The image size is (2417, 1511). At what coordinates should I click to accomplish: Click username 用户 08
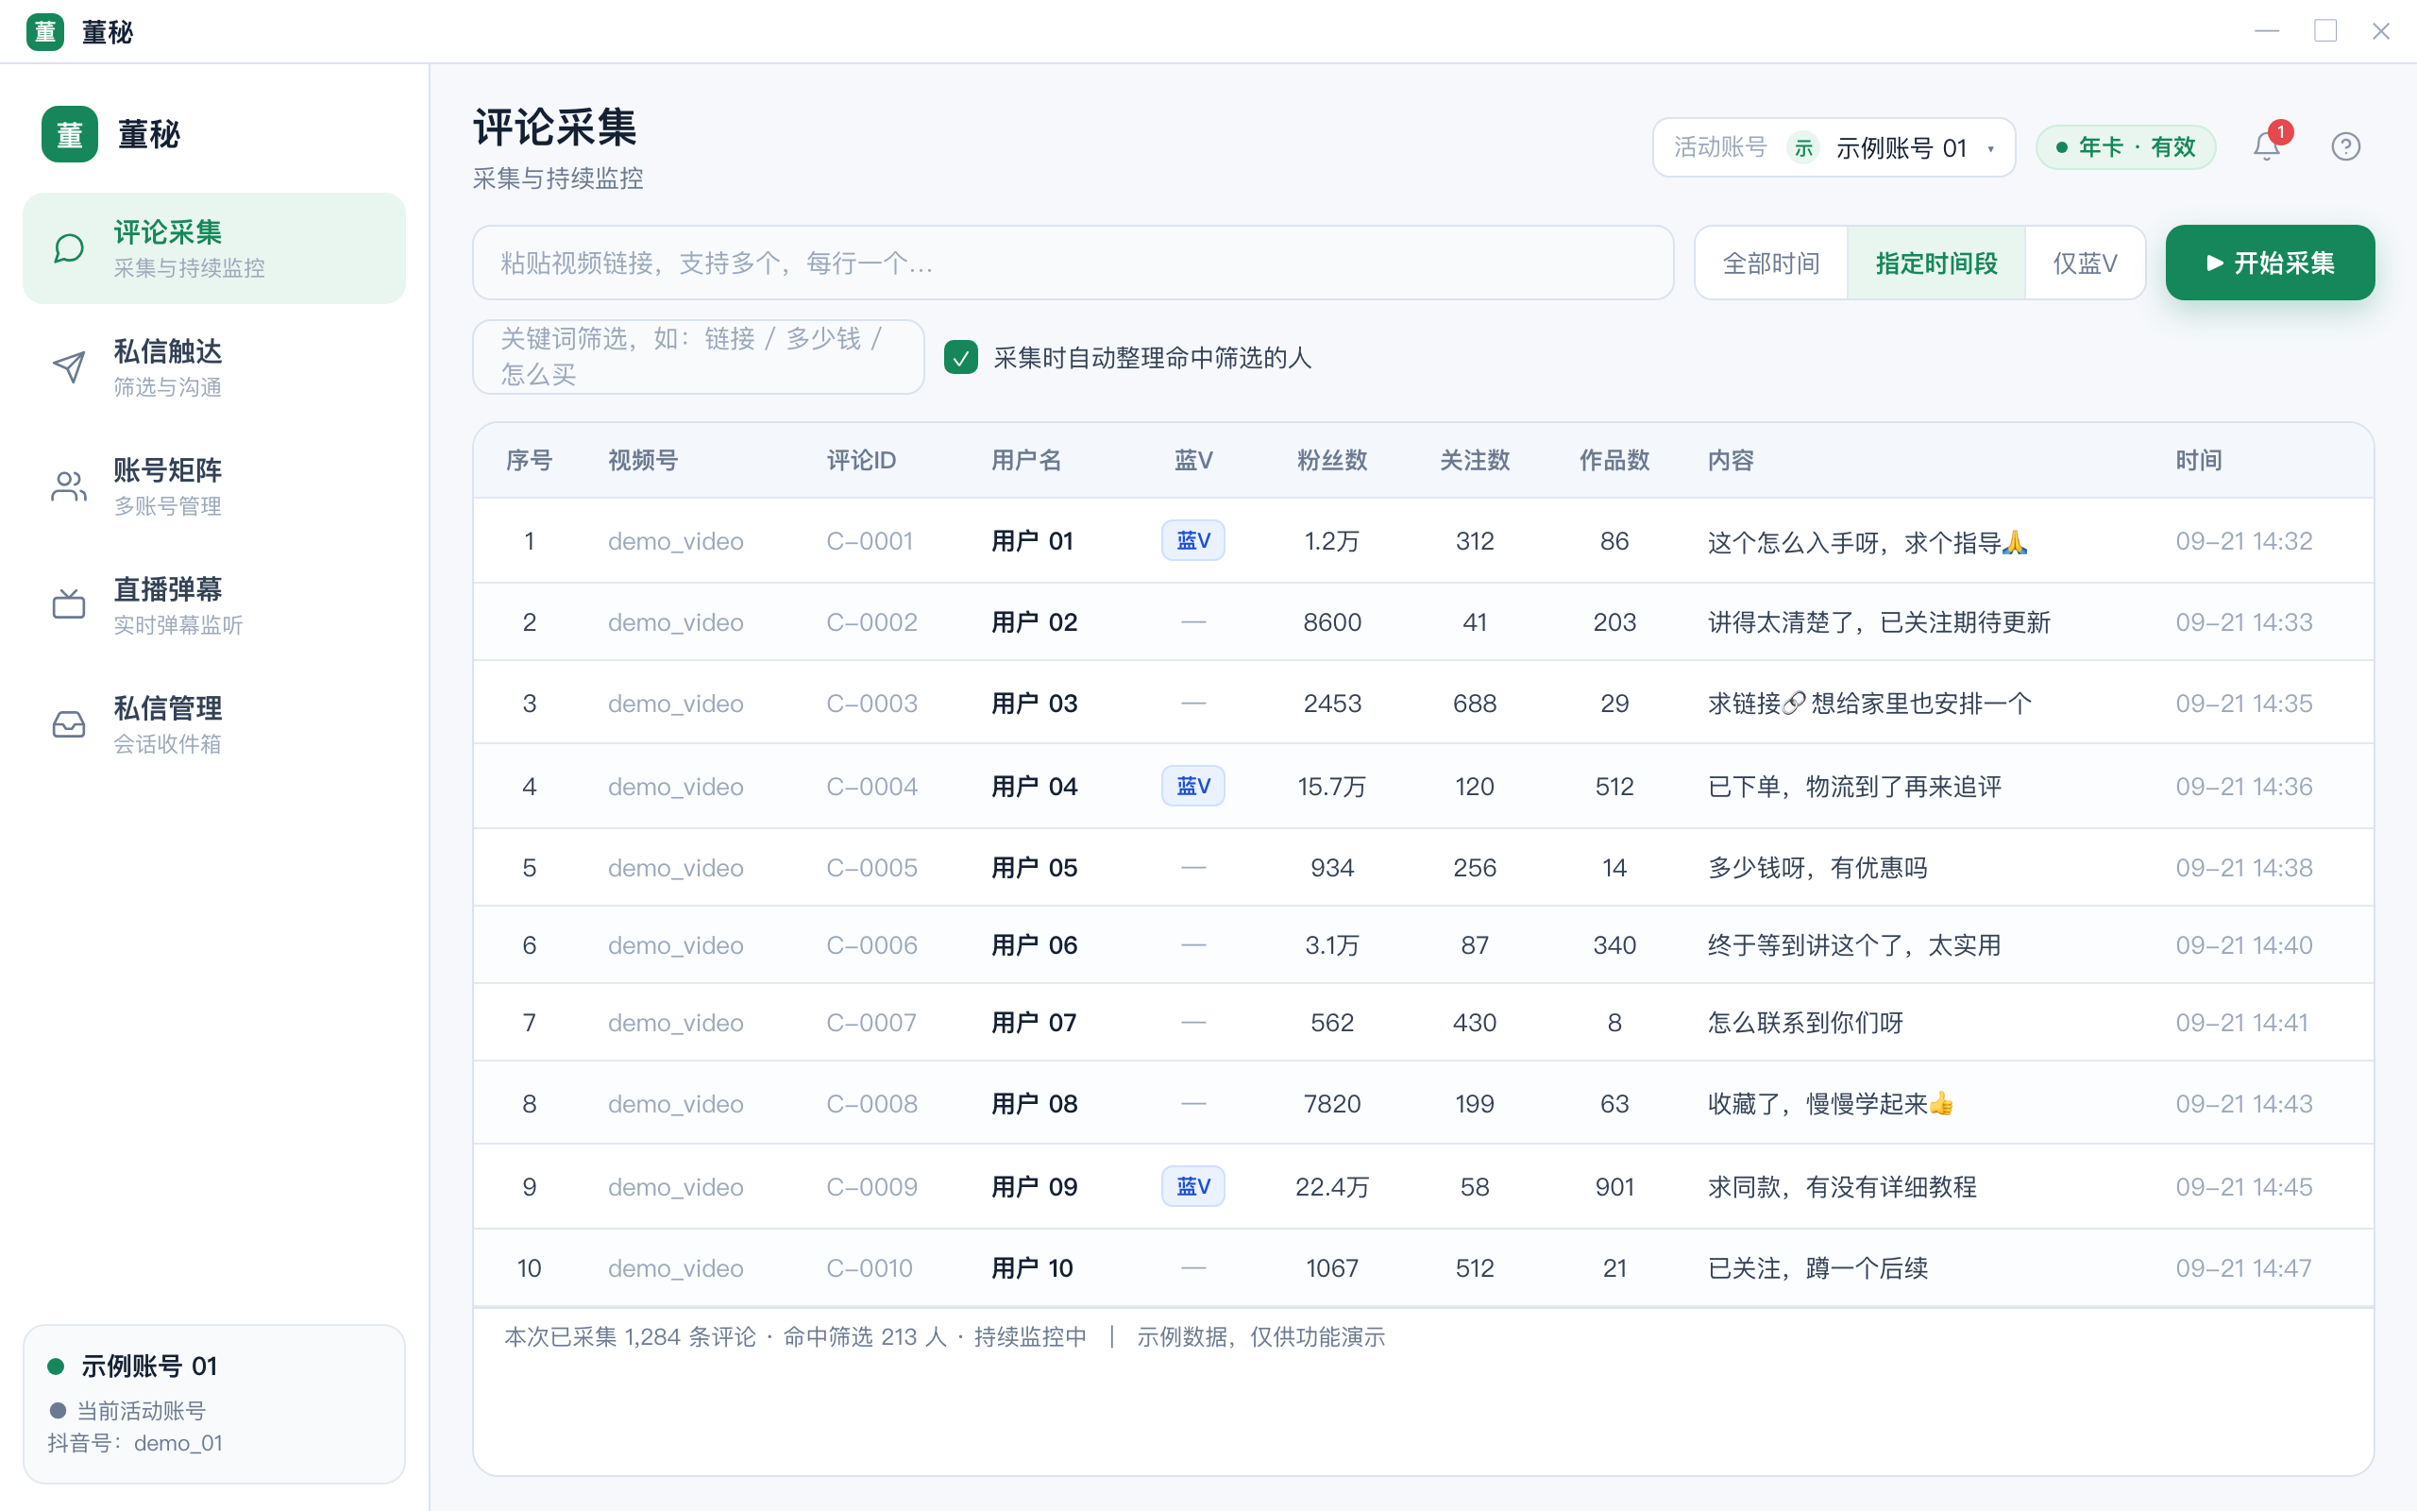click(1034, 1104)
